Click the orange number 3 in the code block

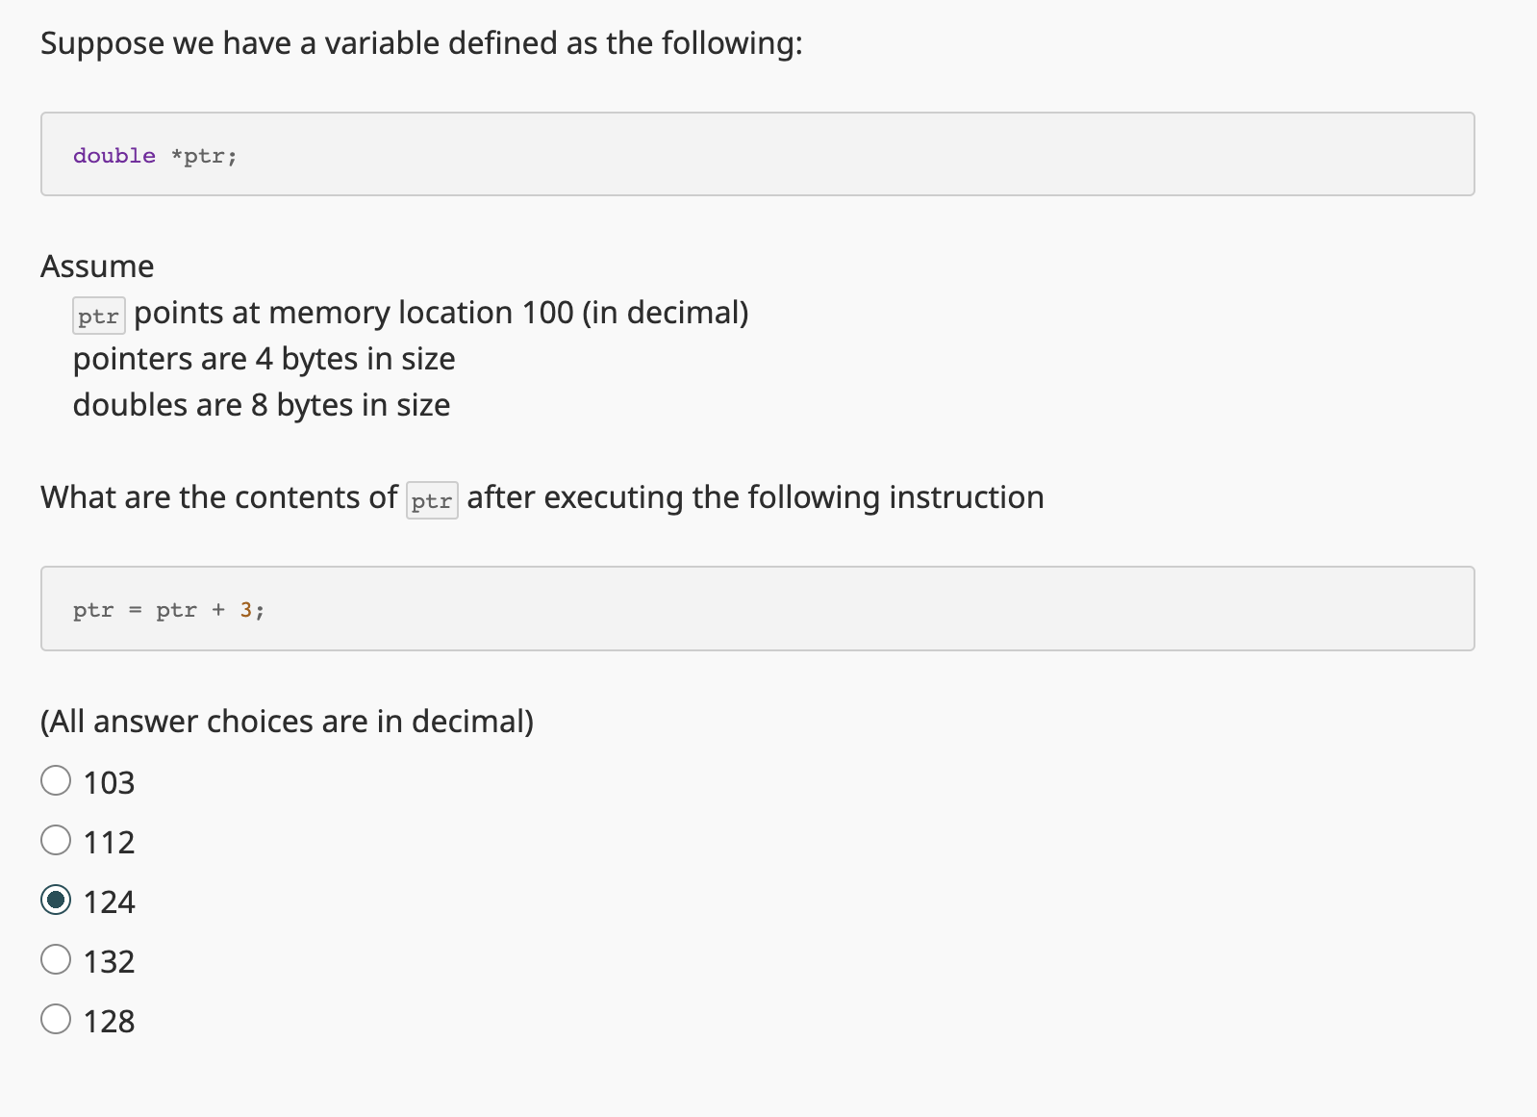[x=247, y=609]
